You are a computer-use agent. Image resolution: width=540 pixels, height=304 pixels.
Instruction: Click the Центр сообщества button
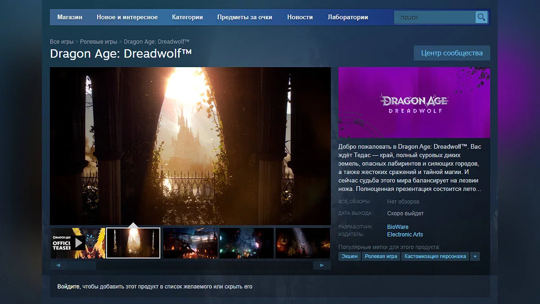click(x=452, y=53)
